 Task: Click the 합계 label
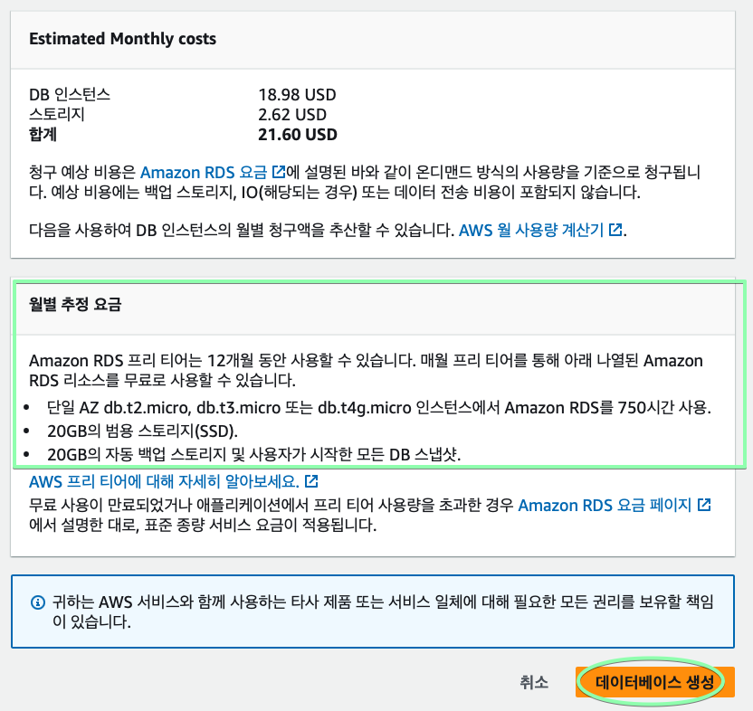[x=43, y=135]
